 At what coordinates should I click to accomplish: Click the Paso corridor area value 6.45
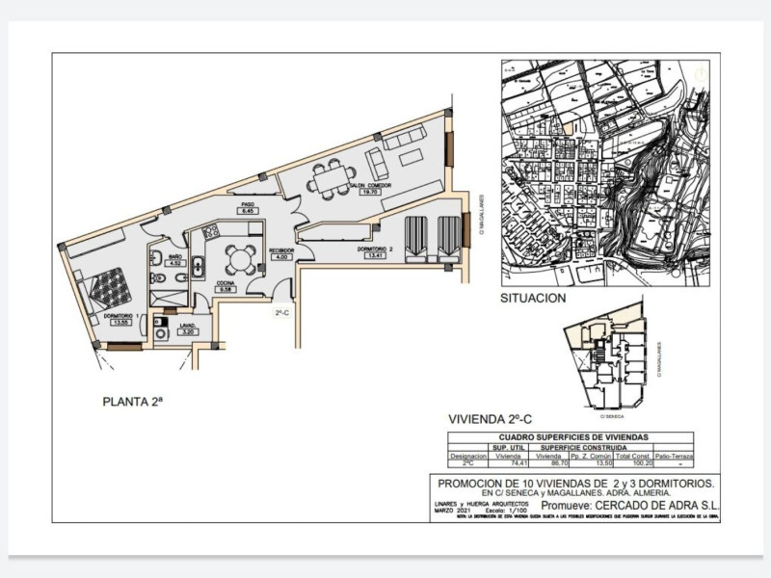[247, 212]
